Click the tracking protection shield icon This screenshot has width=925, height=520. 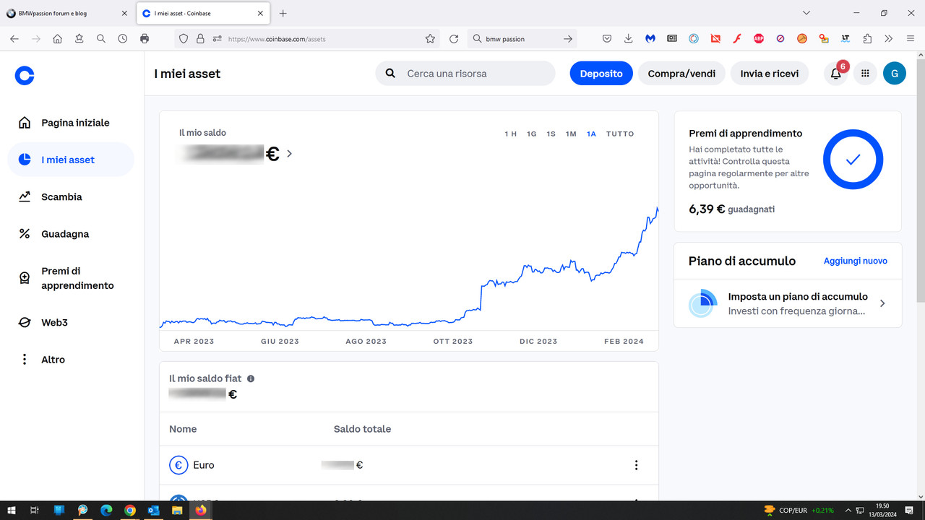pos(184,39)
